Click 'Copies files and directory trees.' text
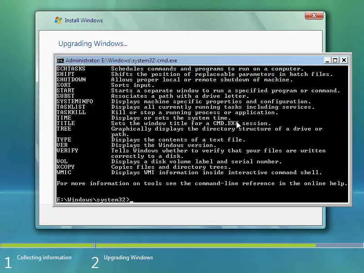The width and height of the screenshot is (364, 273). click(x=171, y=167)
